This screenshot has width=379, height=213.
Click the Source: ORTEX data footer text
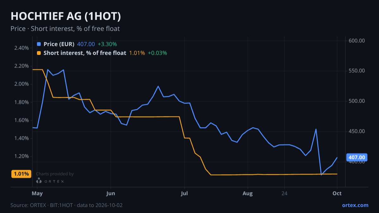(x=67, y=205)
